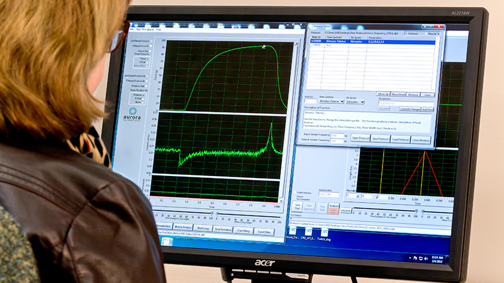Viewport: 504px width, 283px height.
Task: Click the Move Up button
Action: coord(383,94)
